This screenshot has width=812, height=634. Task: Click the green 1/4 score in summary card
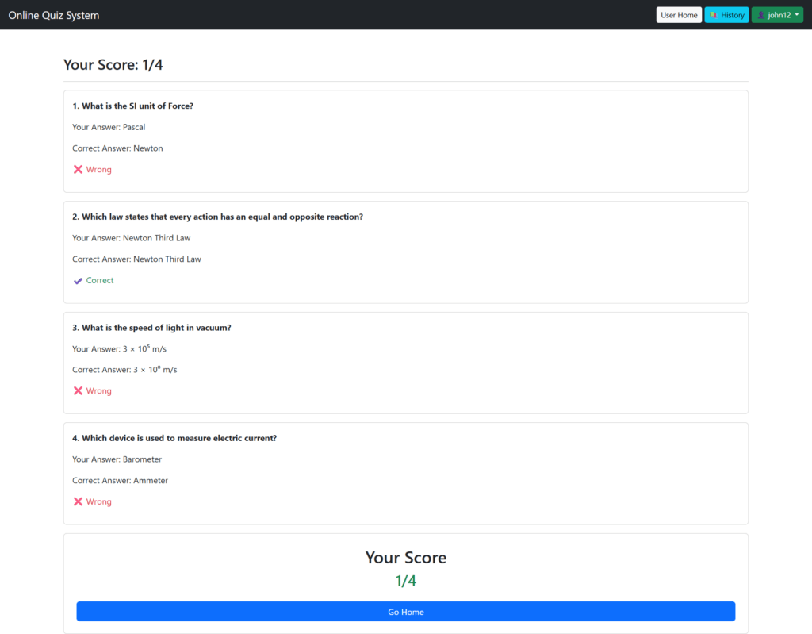coord(406,580)
